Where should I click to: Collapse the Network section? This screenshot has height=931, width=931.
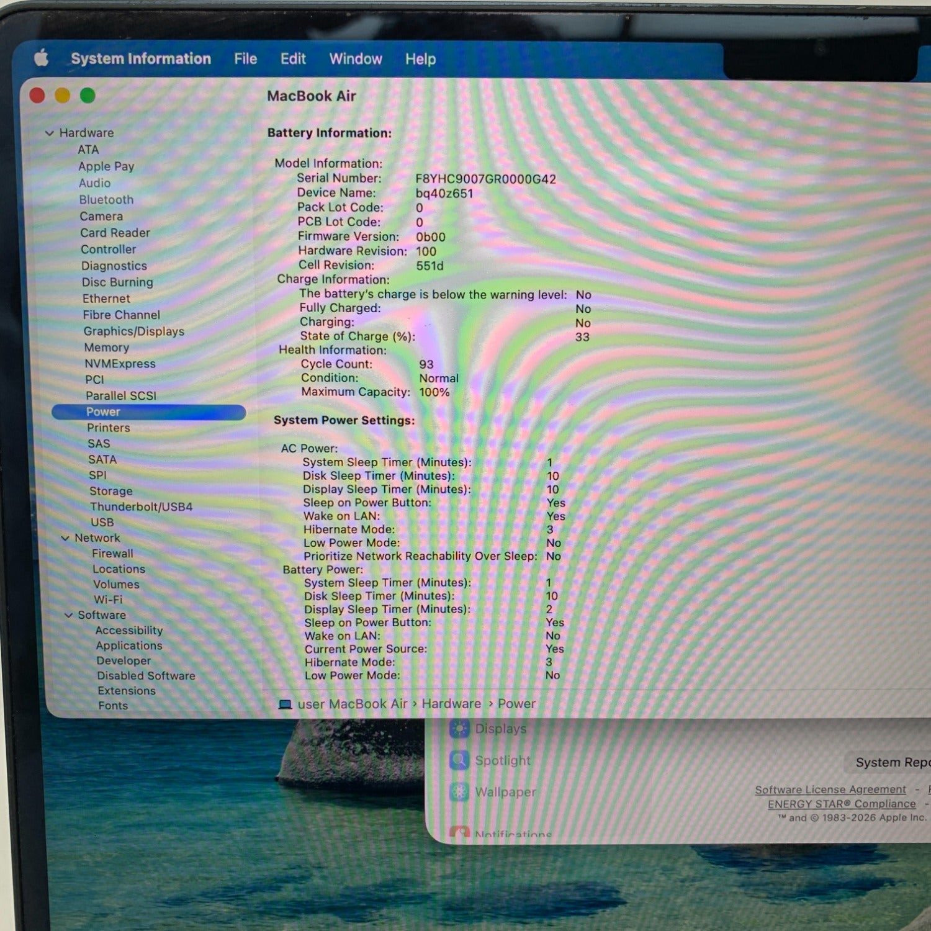pyautogui.click(x=65, y=538)
